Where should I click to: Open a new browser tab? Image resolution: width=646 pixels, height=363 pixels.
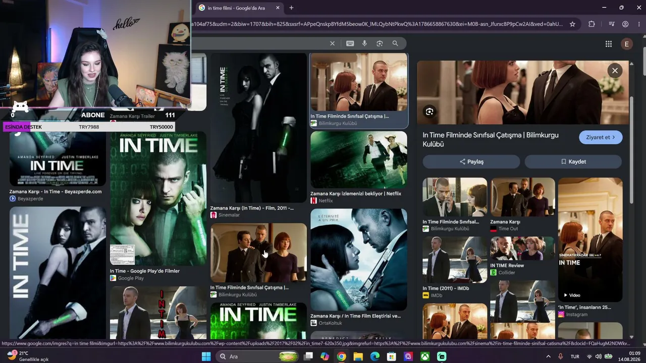click(x=291, y=8)
